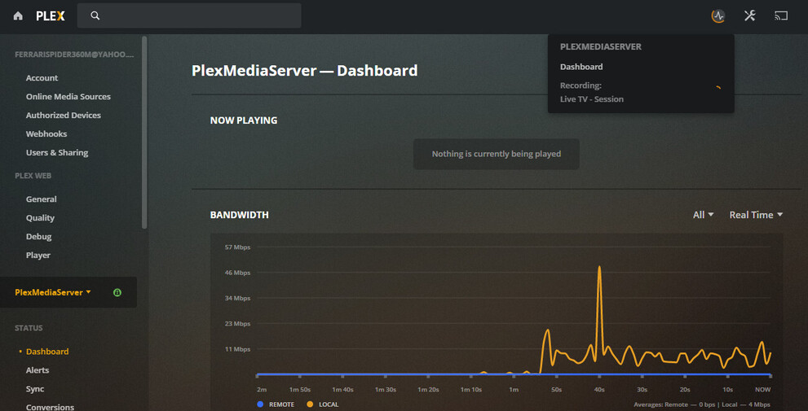The image size is (808, 411).
Task: Click the STATUS section header
Action: tap(29, 328)
